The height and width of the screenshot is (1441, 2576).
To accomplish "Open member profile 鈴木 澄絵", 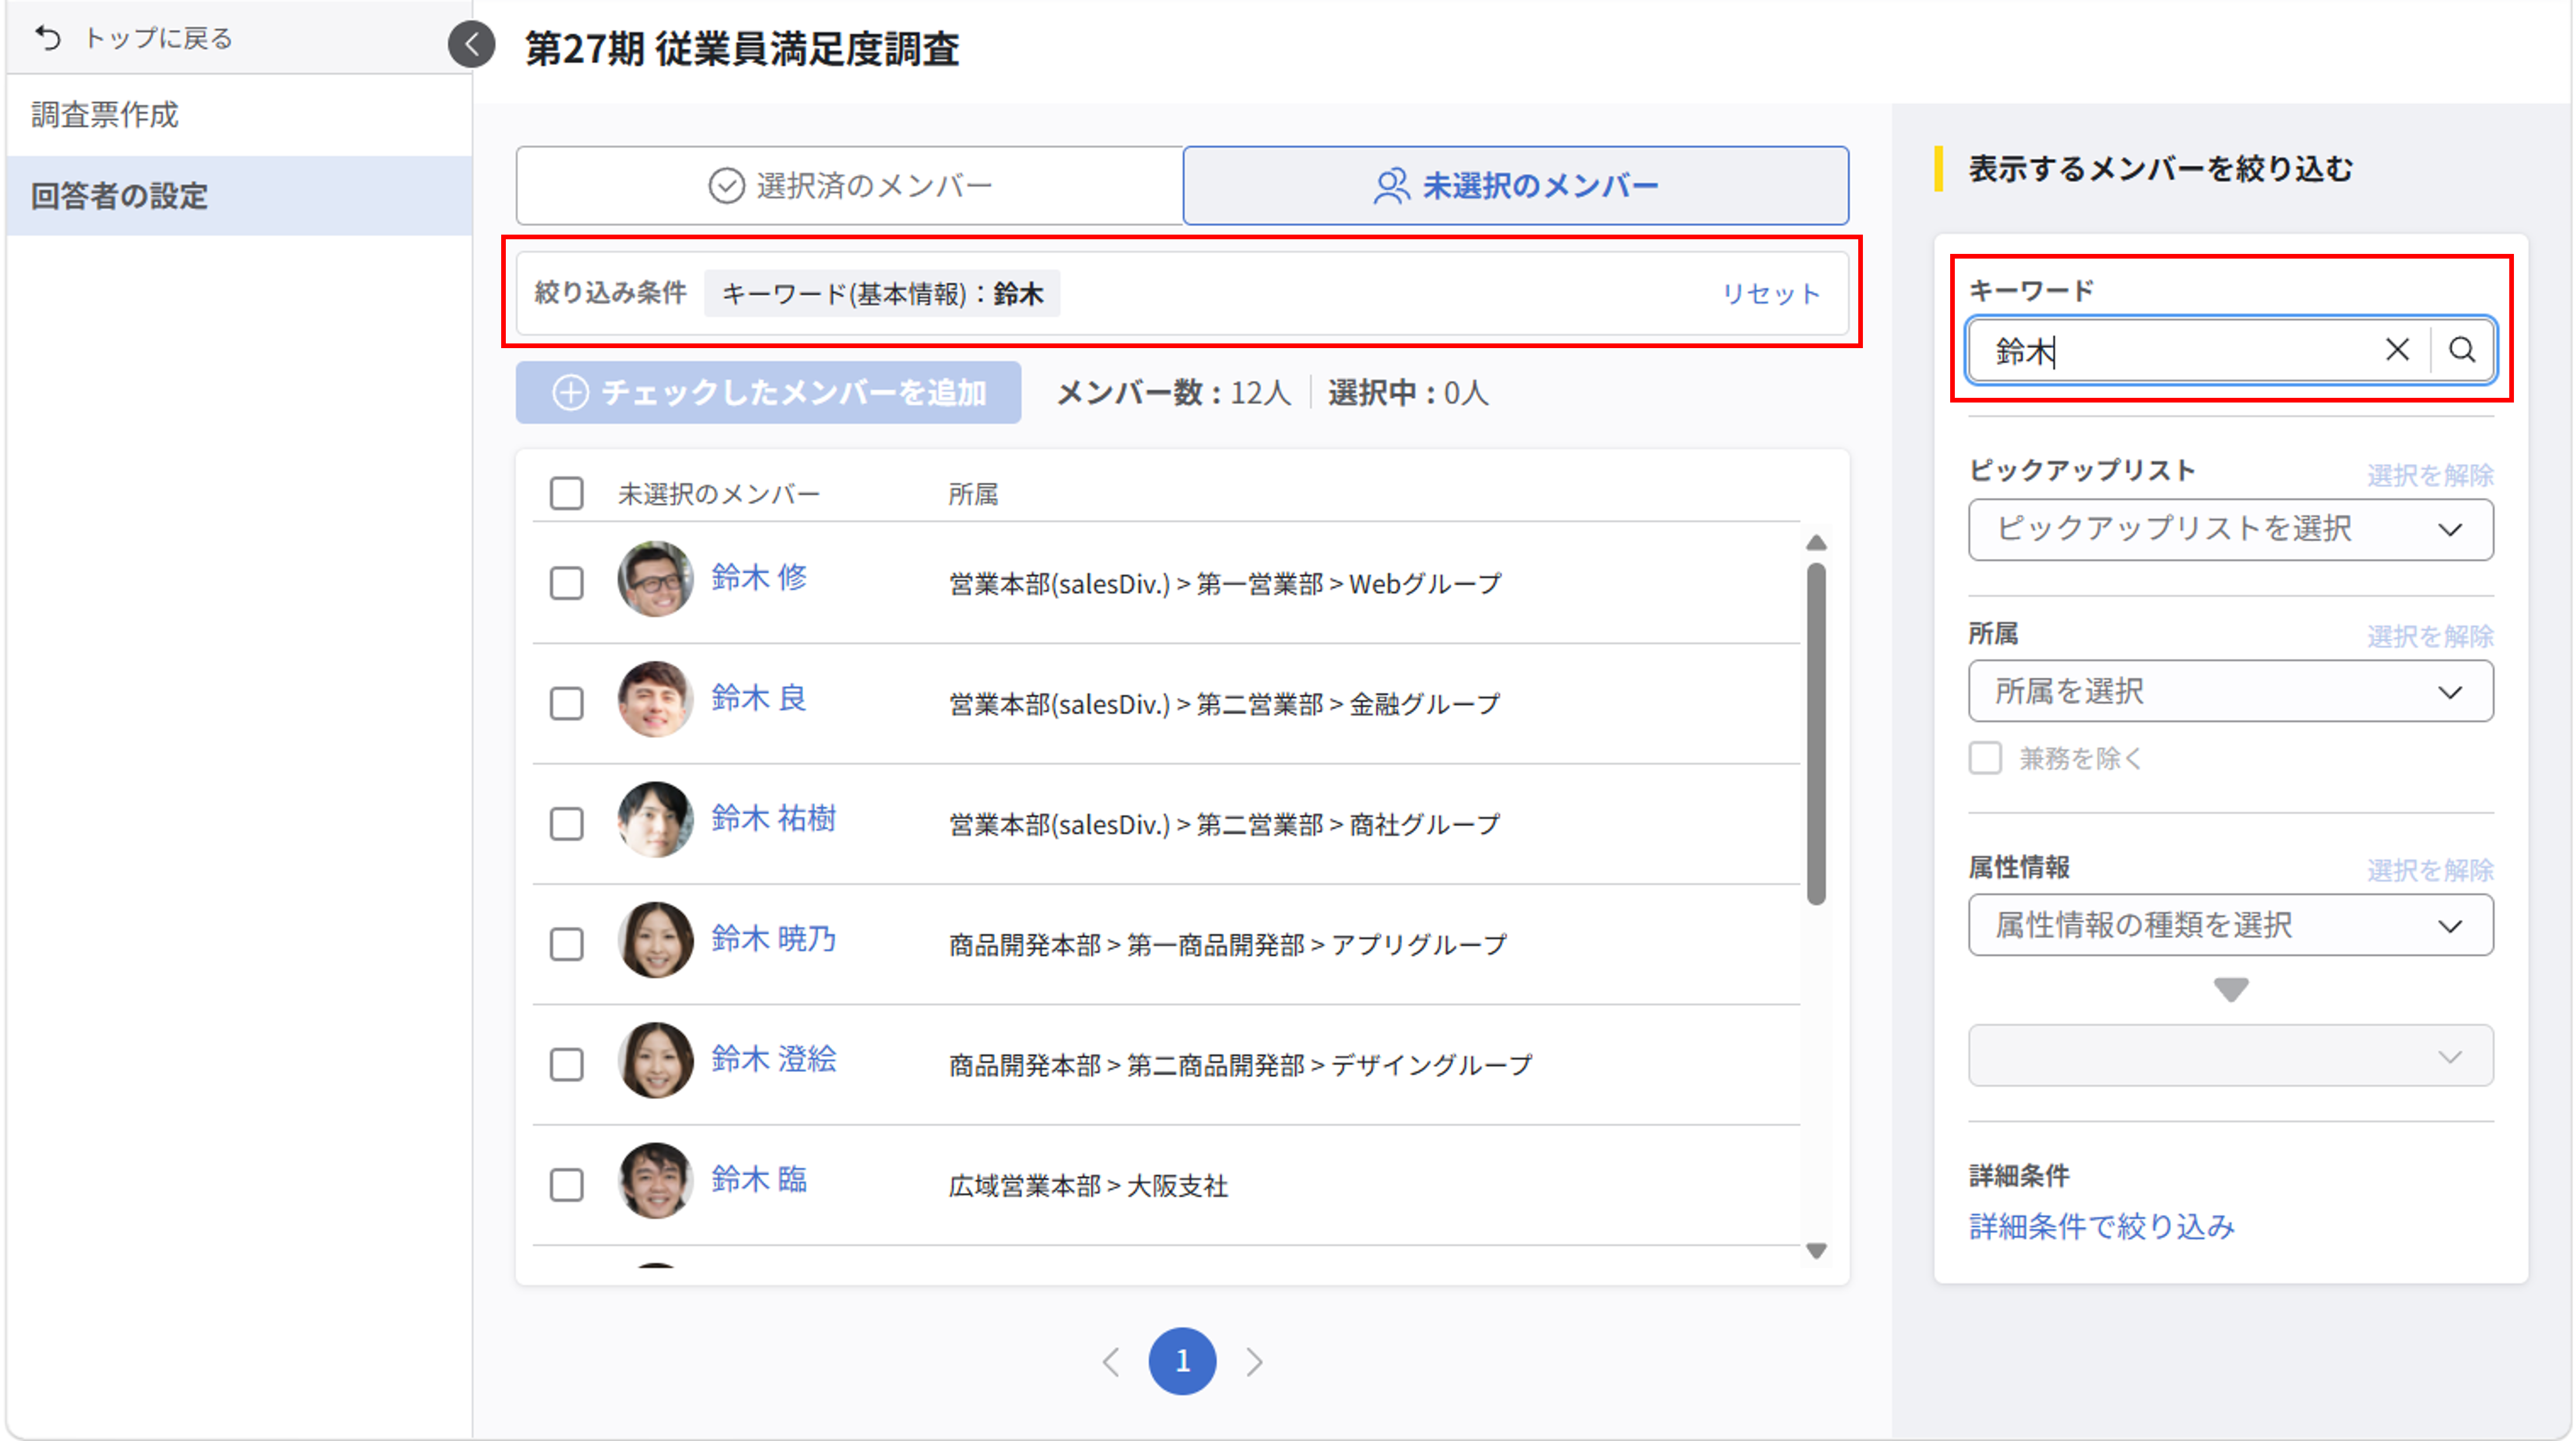I will [x=773, y=1060].
